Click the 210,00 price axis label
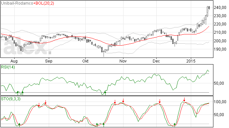The image size is (229, 128). [220, 32]
